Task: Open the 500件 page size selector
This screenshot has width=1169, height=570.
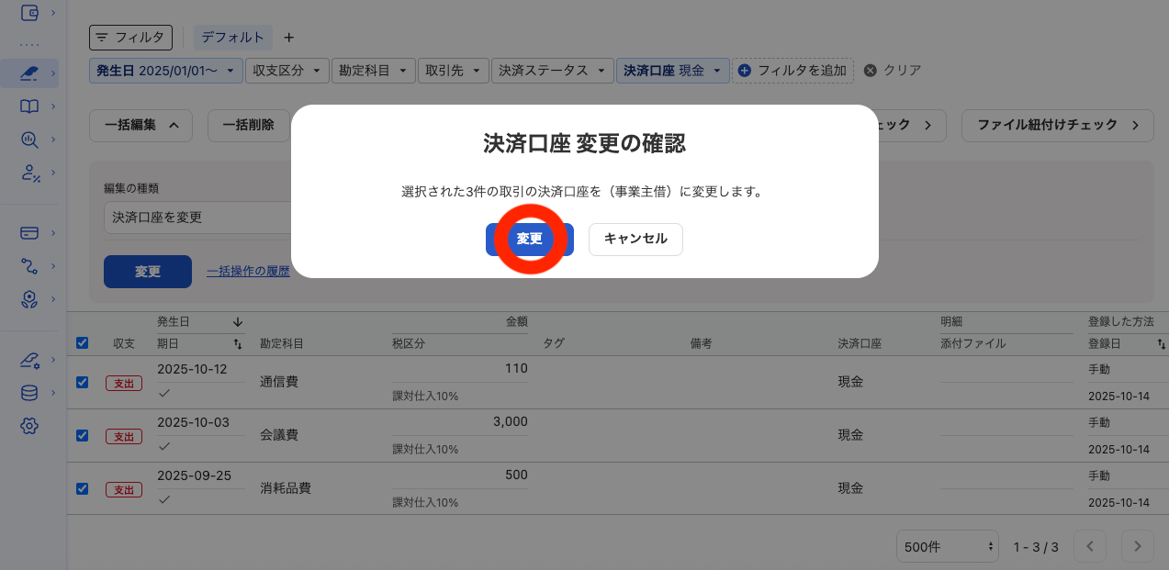Action: coord(947,546)
